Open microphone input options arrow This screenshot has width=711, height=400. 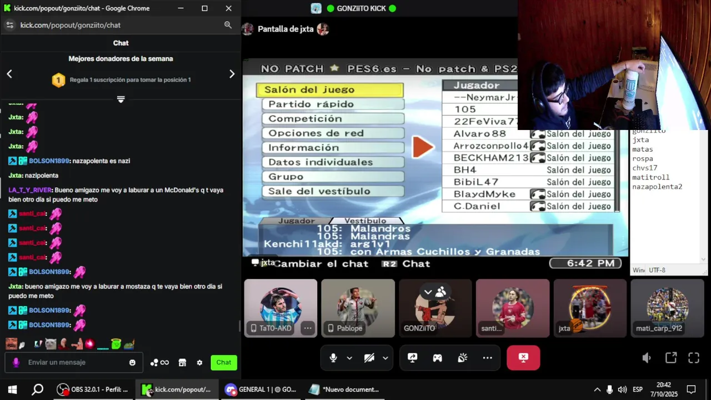pos(349,358)
